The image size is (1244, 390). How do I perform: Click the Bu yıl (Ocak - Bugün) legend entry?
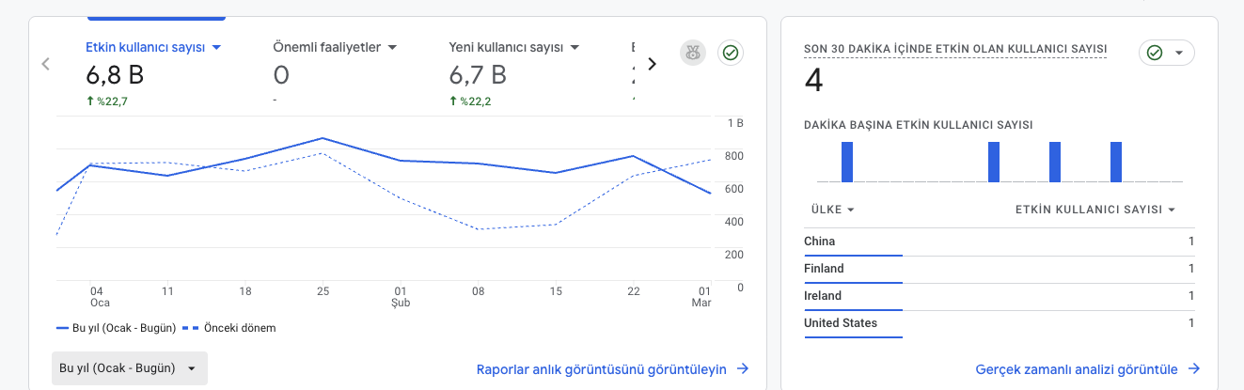[117, 328]
